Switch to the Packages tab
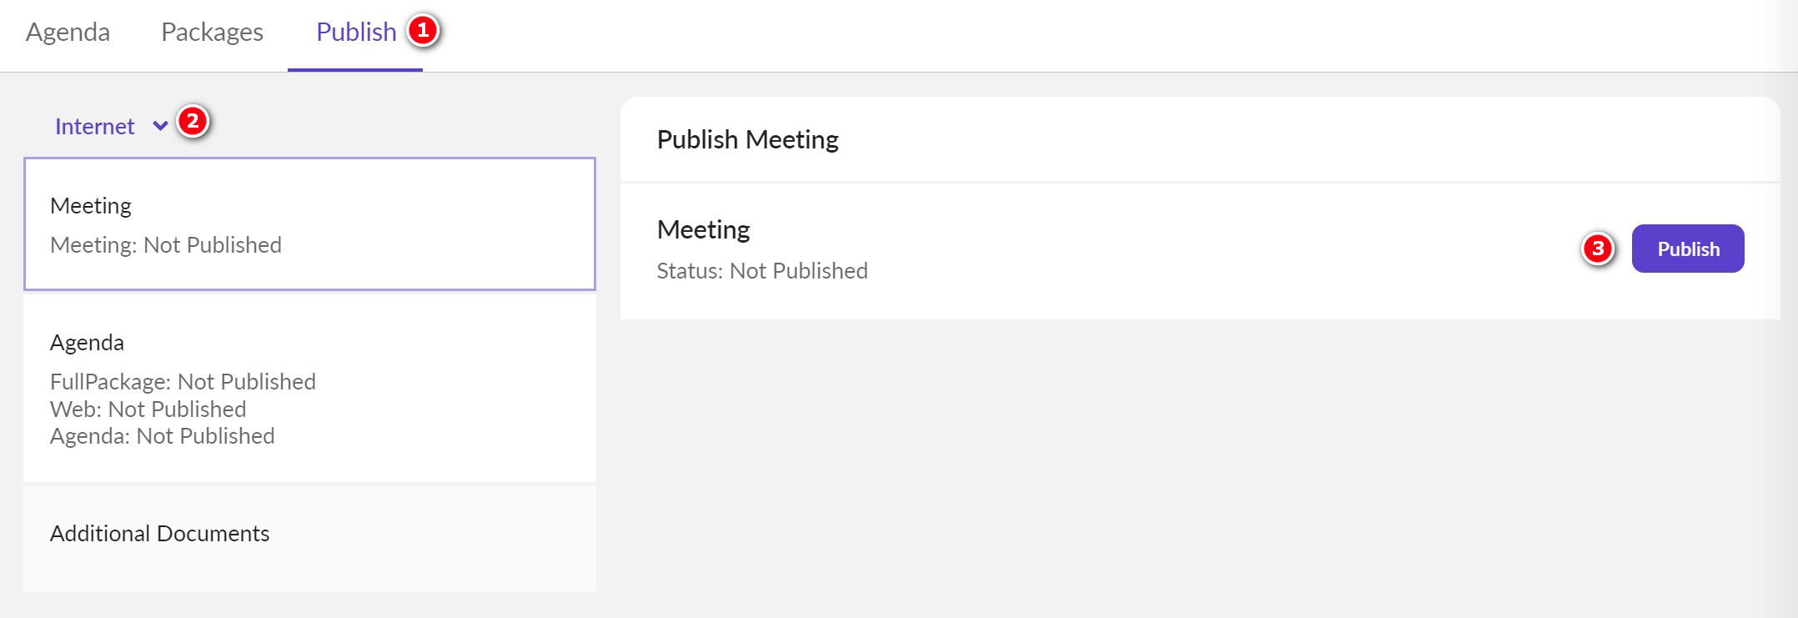The image size is (1798, 618). coord(212,32)
